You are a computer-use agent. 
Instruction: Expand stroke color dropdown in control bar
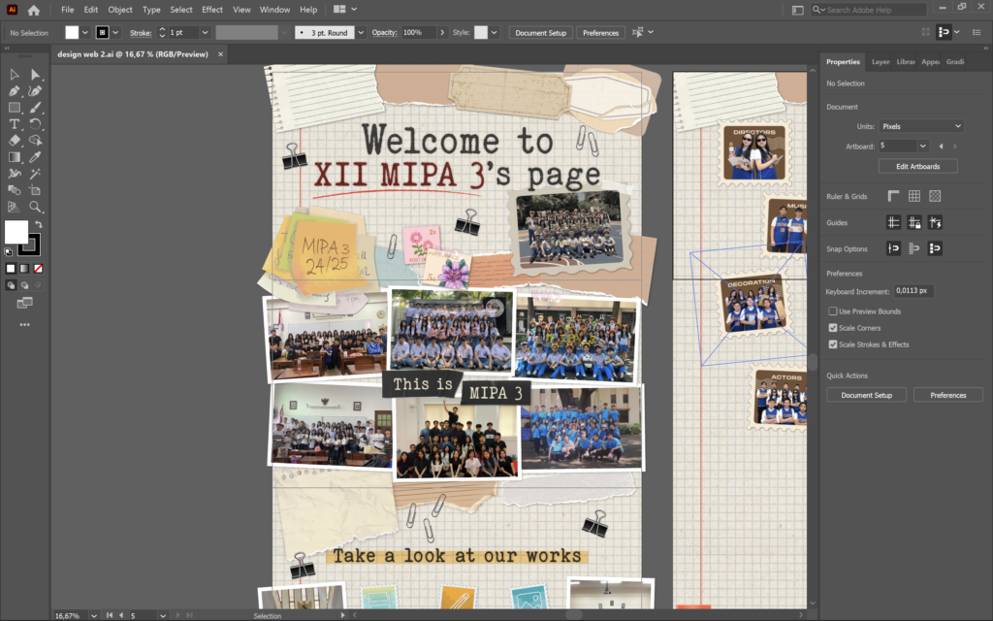[115, 32]
